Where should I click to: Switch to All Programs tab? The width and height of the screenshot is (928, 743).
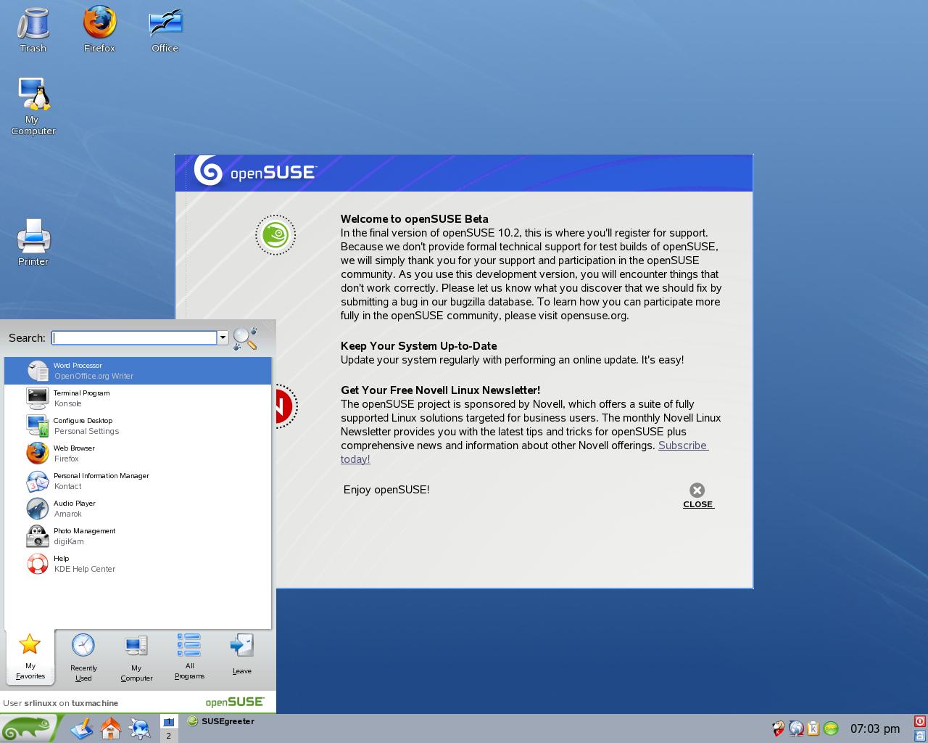[x=189, y=657]
